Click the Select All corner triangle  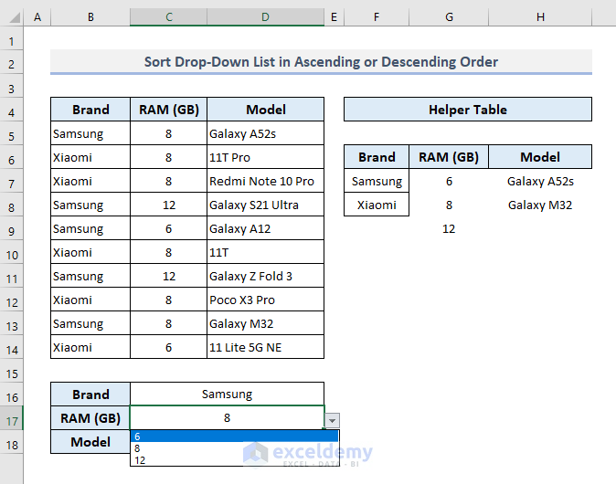(x=15, y=17)
